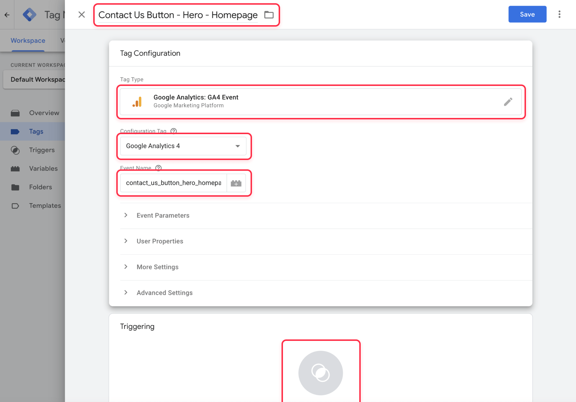Click the Templates tag-outline icon
576x402 pixels.
15,206
